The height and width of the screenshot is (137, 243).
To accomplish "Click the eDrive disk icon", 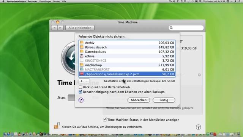I will [82, 56].
